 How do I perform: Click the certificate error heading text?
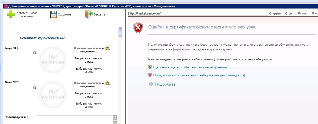(x=202, y=27)
